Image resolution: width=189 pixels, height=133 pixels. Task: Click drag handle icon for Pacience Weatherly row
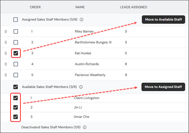(x=6, y=75)
